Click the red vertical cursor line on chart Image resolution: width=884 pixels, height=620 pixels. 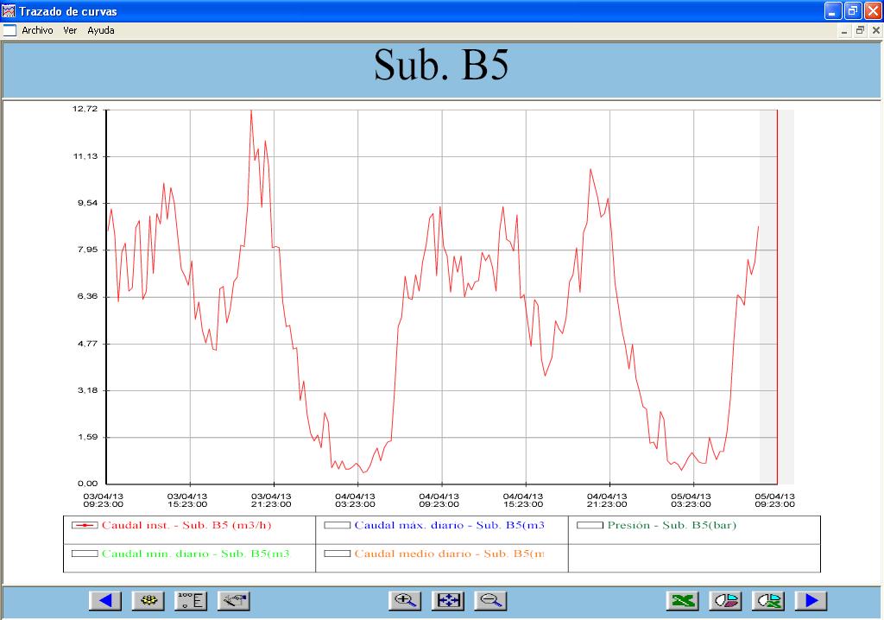click(x=778, y=294)
